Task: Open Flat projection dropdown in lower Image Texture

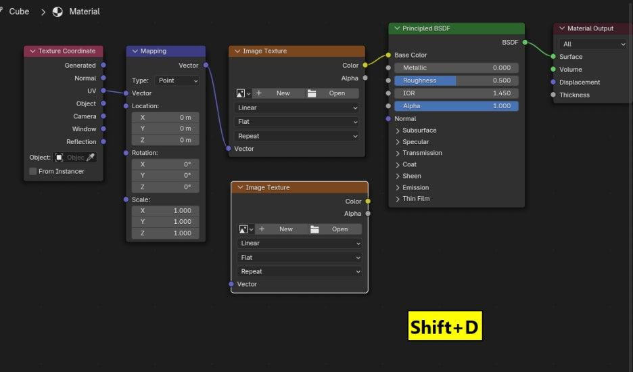Action: [300, 257]
